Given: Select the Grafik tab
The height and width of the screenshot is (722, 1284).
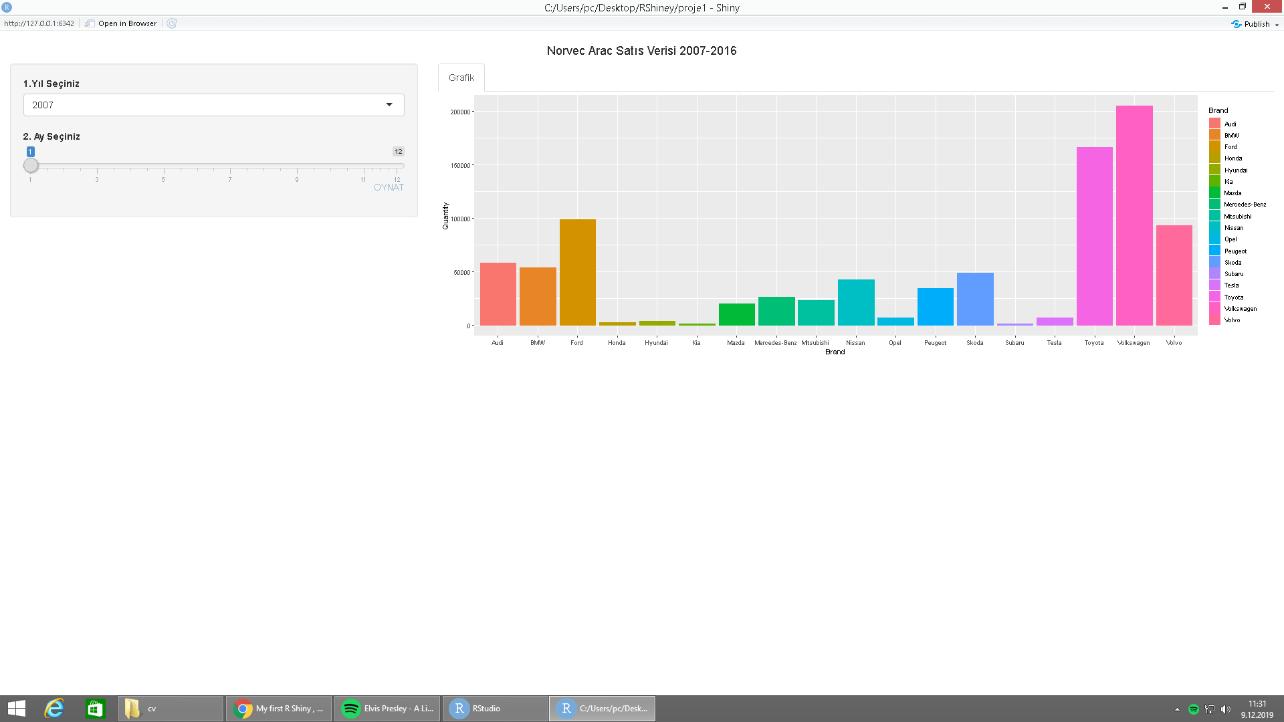Looking at the screenshot, I should pos(461,78).
